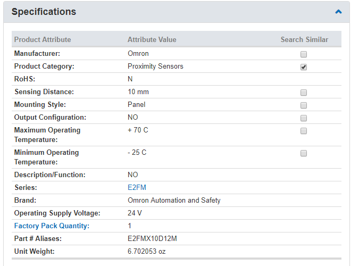Click the Search Similar column header

click(x=305, y=39)
